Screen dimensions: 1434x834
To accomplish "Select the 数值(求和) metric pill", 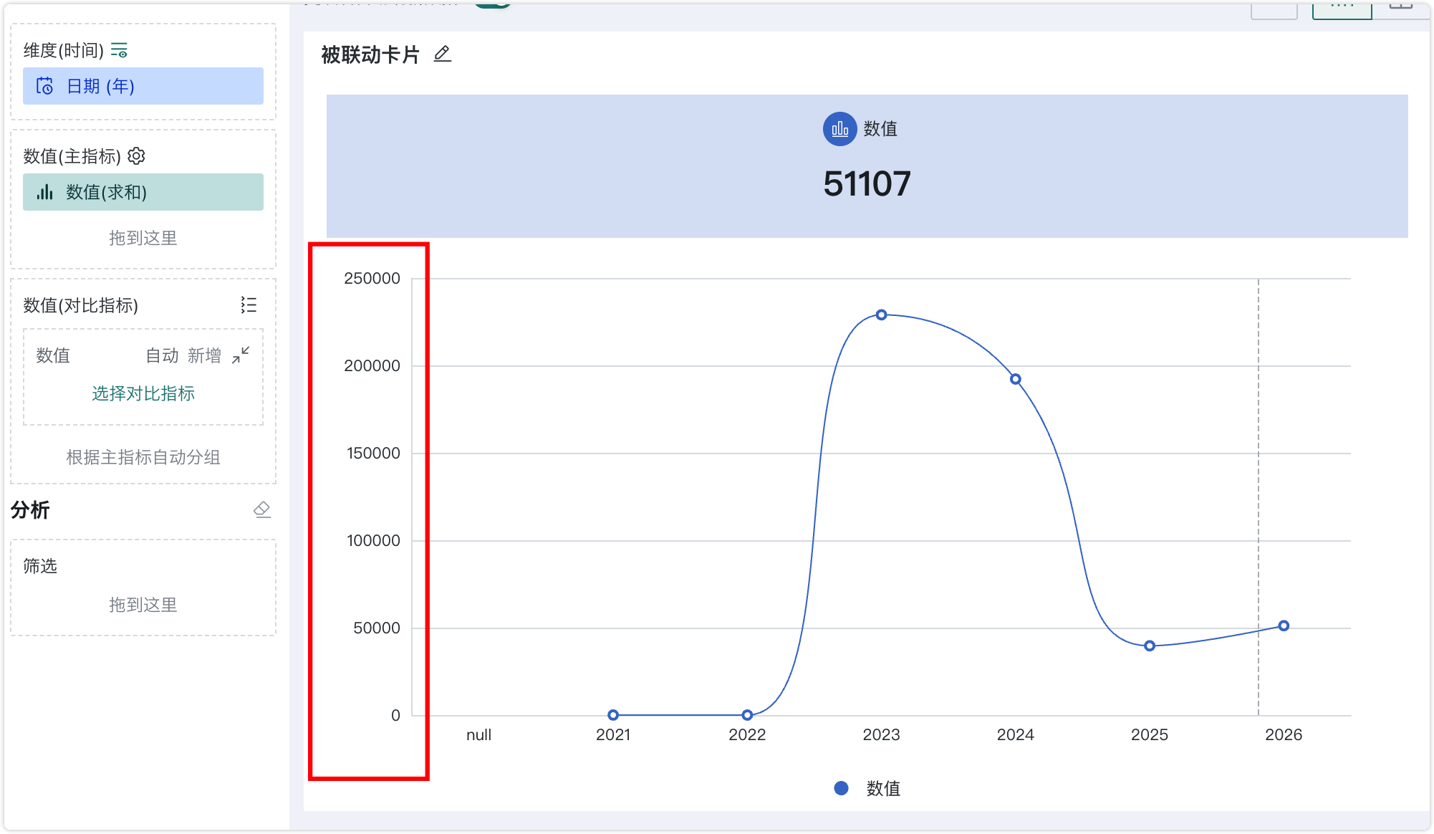I will 143,192.
